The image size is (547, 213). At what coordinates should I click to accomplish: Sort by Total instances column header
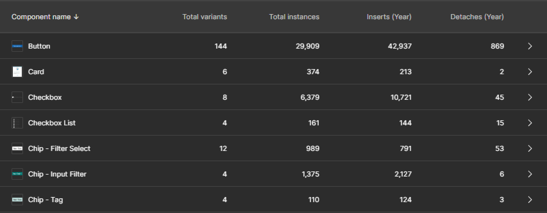click(x=294, y=17)
